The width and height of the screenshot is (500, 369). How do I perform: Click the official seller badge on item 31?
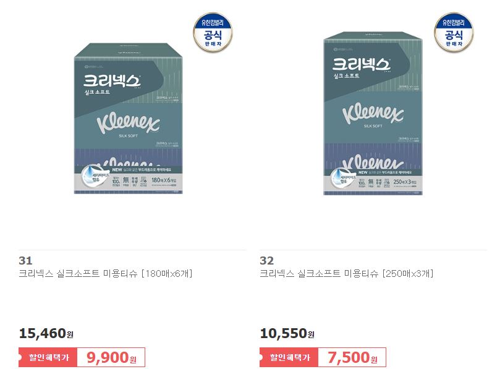click(x=213, y=33)
